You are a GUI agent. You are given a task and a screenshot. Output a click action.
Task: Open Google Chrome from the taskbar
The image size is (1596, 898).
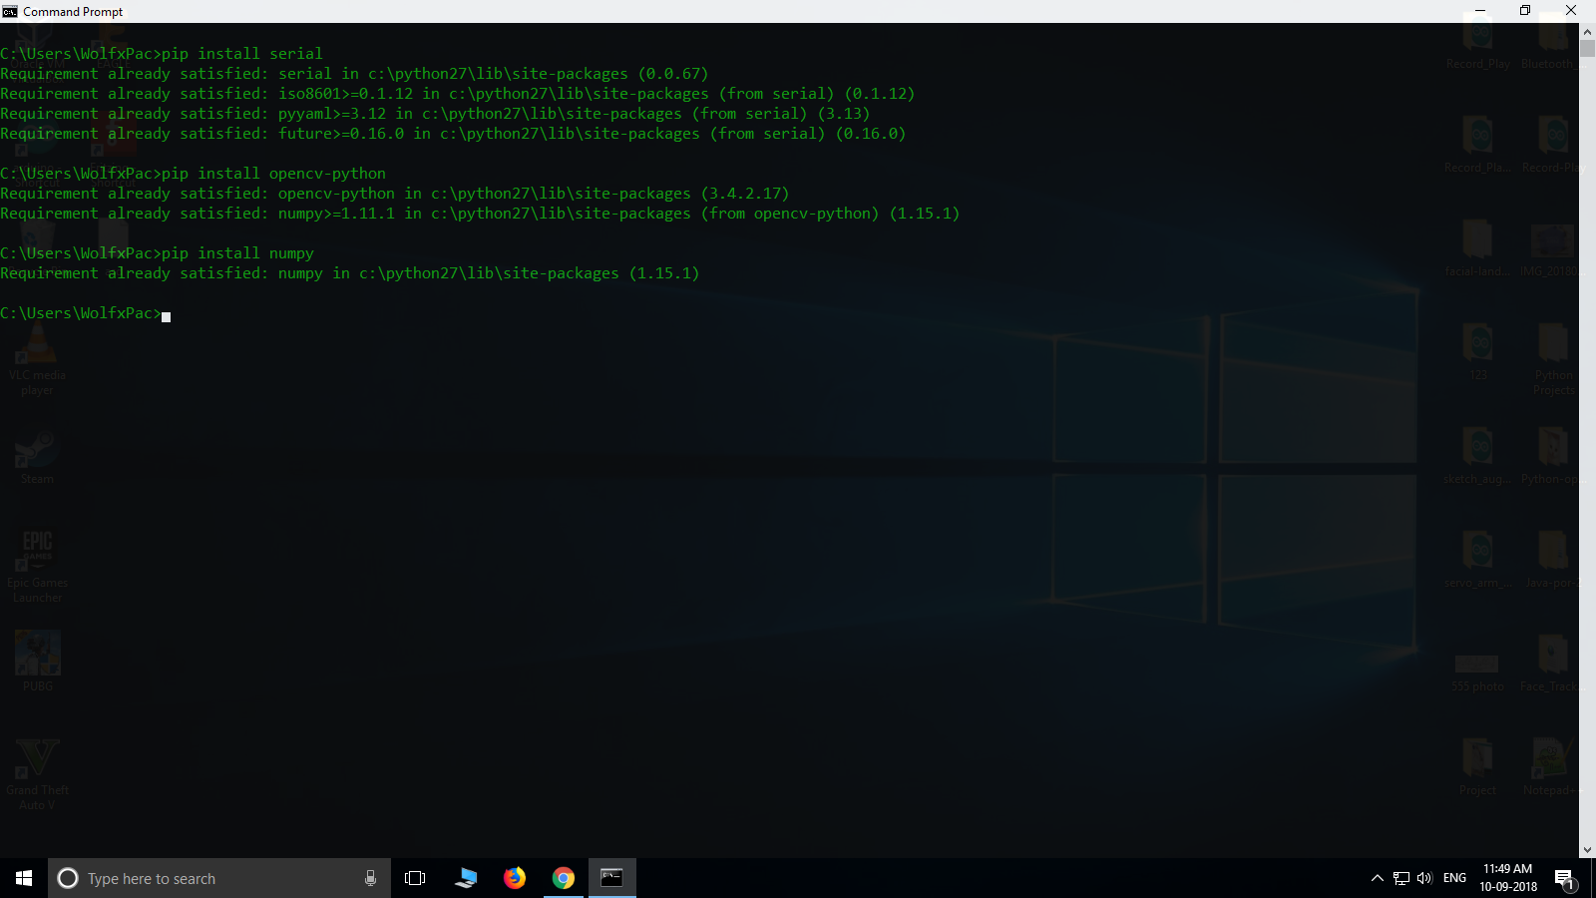564,878
